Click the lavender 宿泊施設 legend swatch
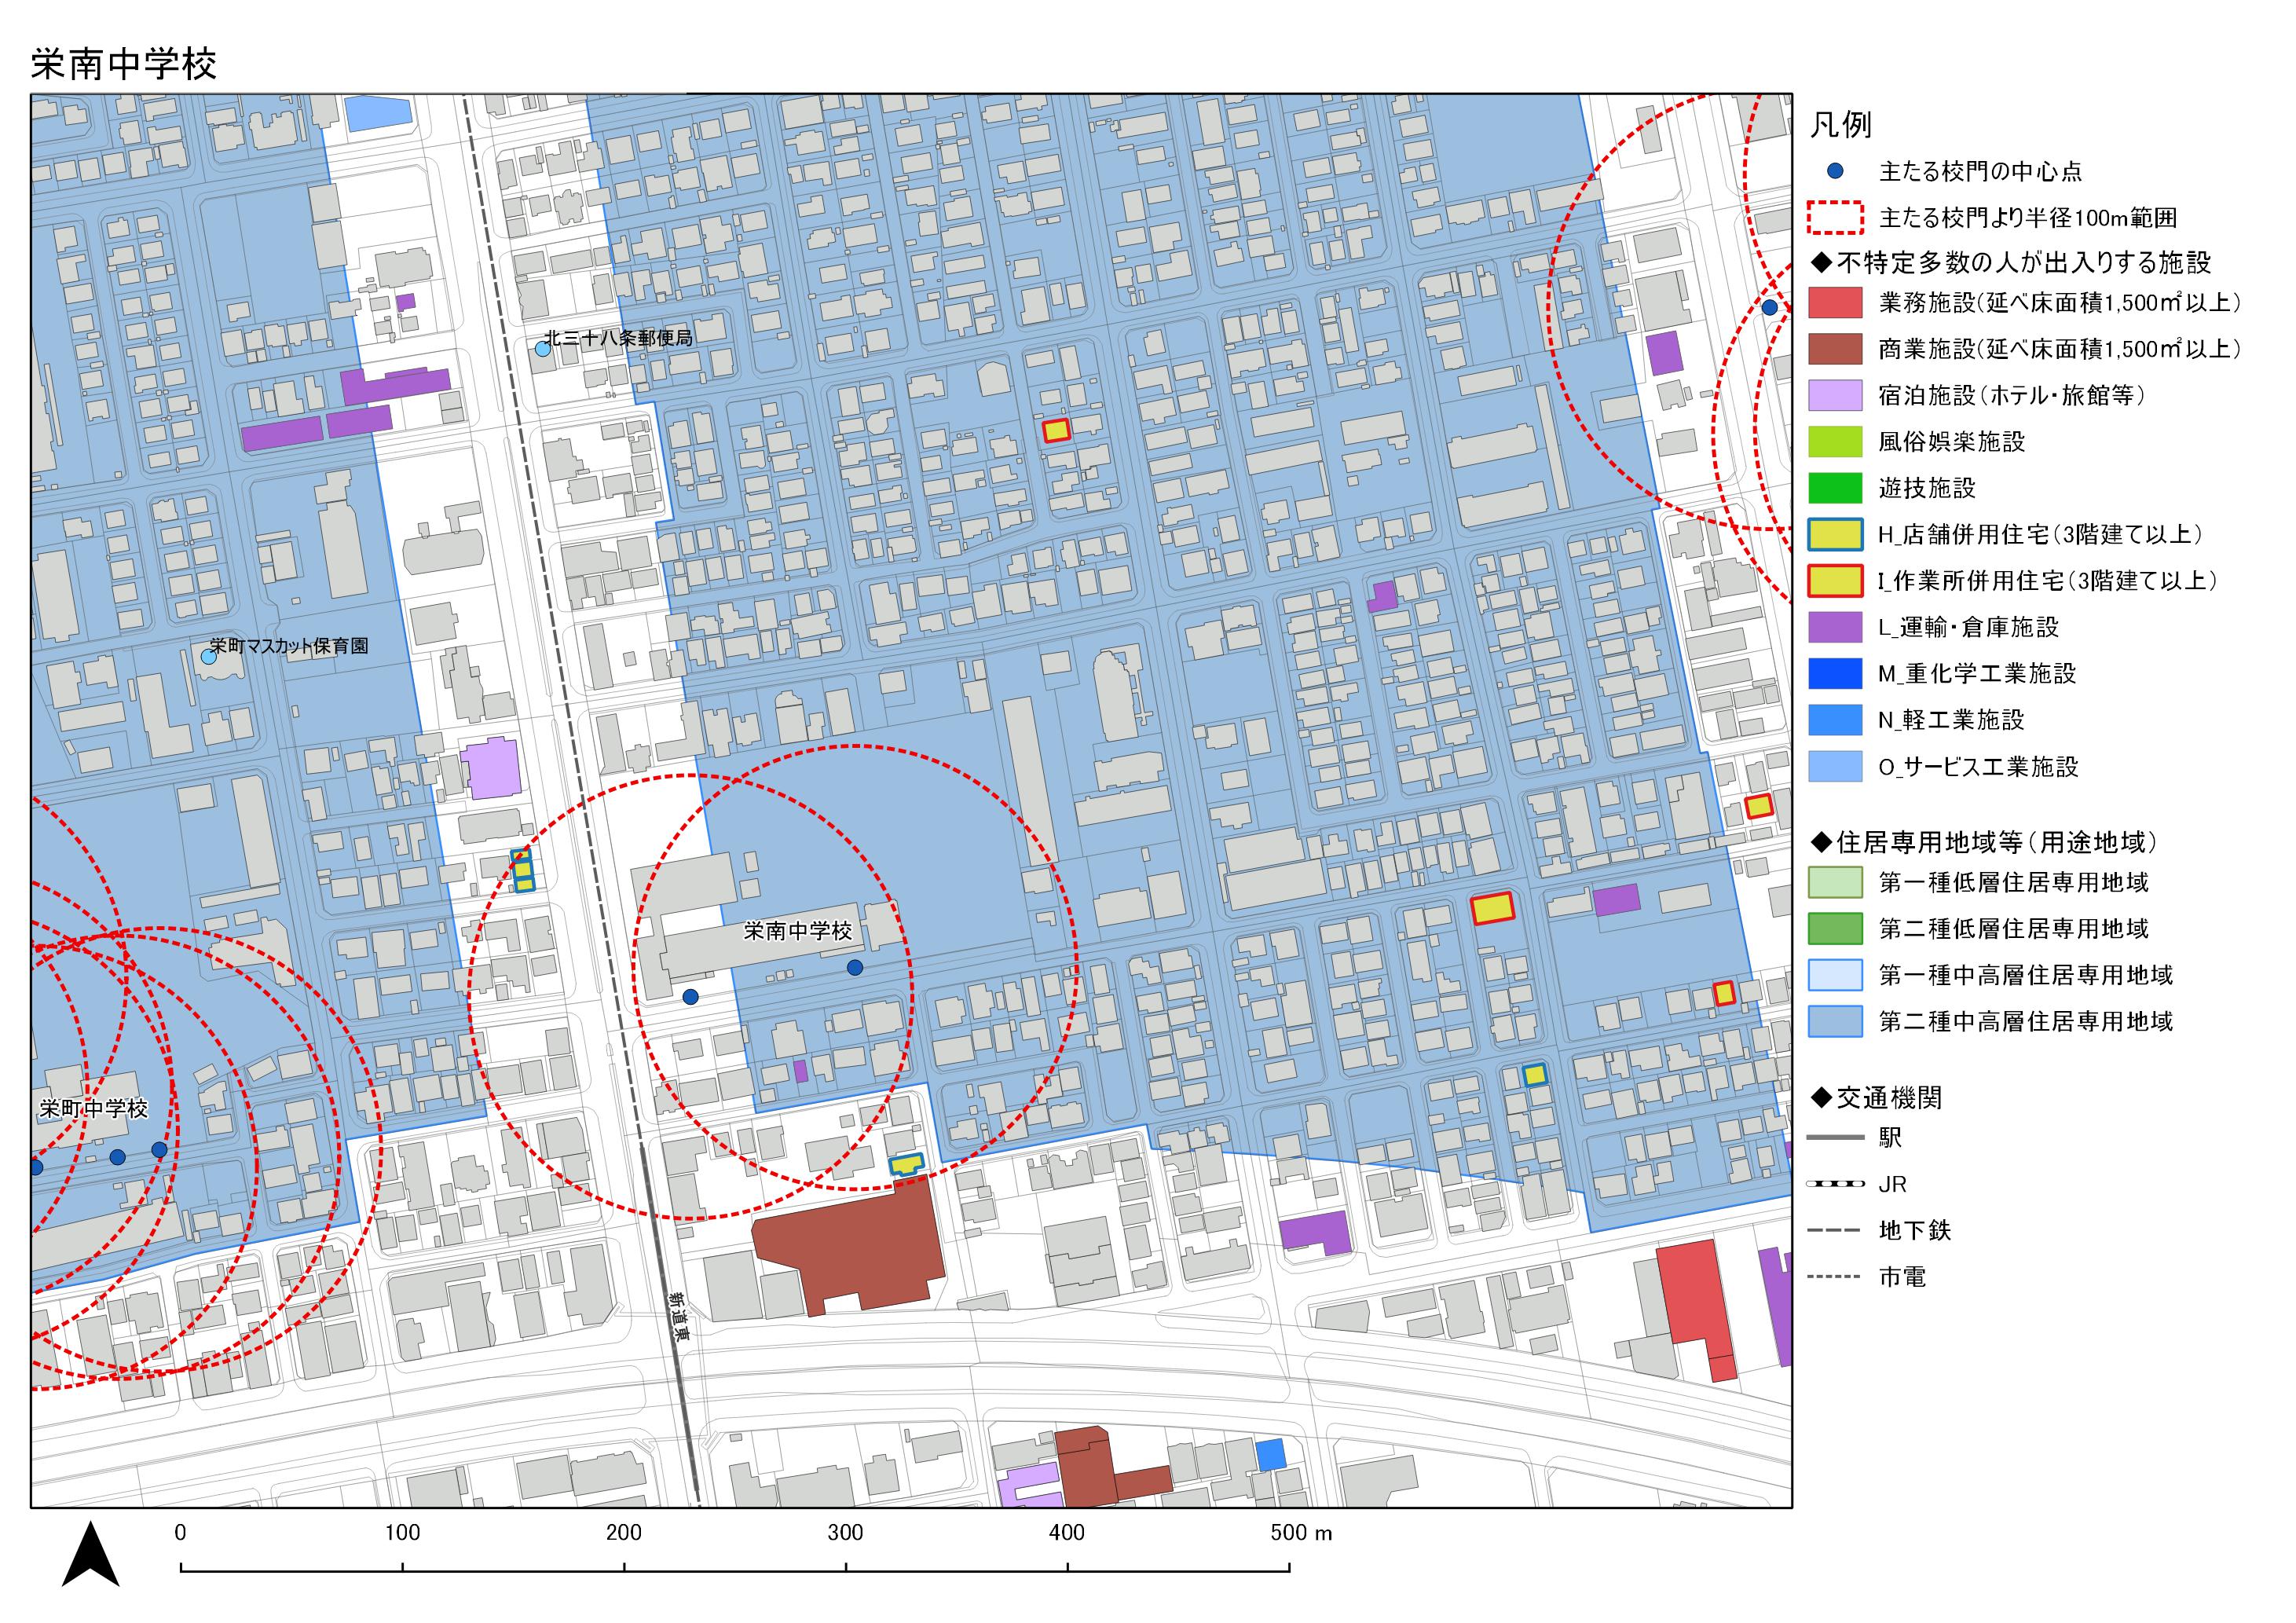2296x1623 pixels. [1835, 395]
